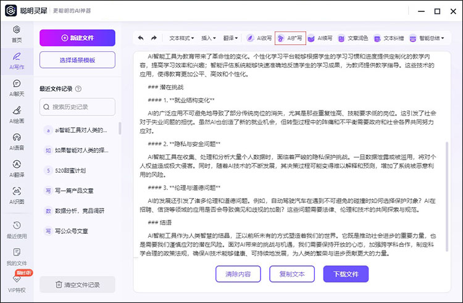Screen dimensions: 463x303
Task: Open the AI语音 voice icon
Action: [x=17, y=137]
